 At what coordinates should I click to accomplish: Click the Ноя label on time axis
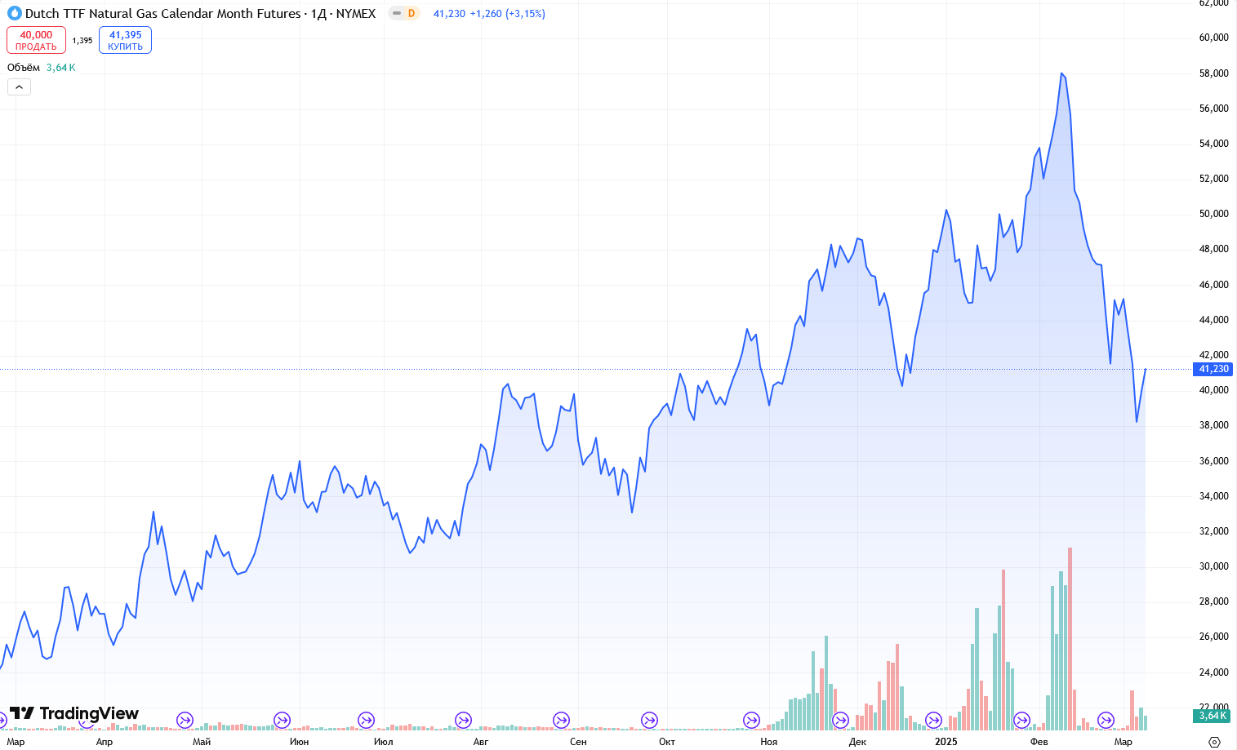(768, 741)
